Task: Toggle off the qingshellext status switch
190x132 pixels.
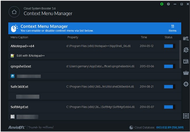Action: point(170,66)
